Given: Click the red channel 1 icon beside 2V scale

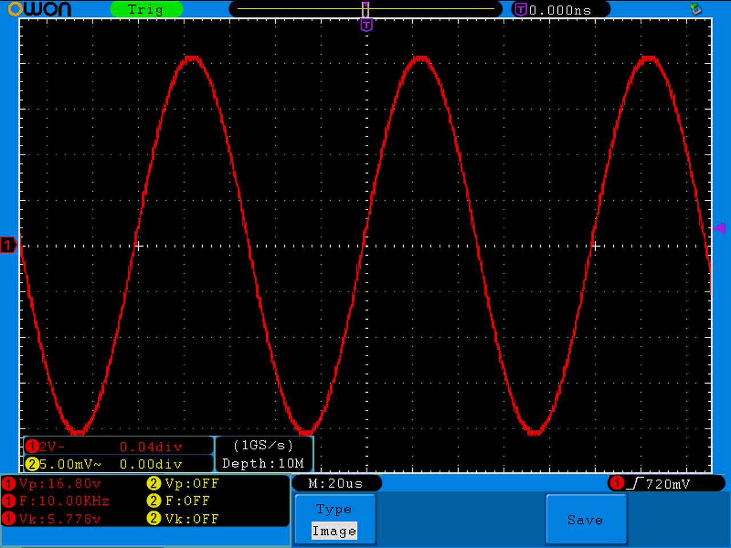Looking at the screenshot, I should tap(32, 446).
